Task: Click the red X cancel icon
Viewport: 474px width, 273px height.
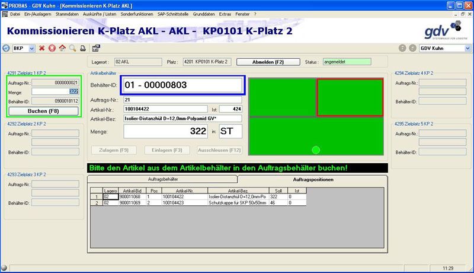Action: [41, 48]
